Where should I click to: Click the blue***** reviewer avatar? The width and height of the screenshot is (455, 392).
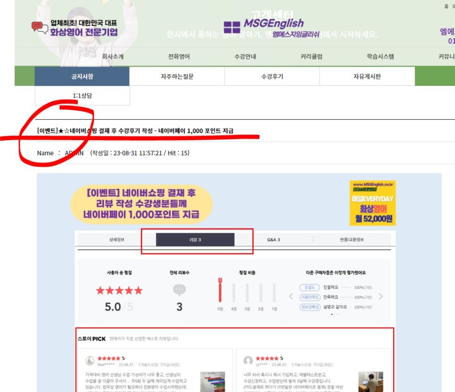tap(90, 361)
